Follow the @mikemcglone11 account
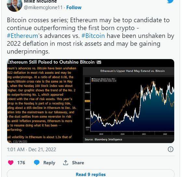 (74, 8)
